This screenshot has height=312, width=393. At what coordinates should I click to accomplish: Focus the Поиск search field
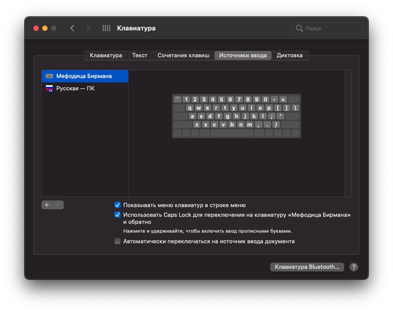[327, 28]
